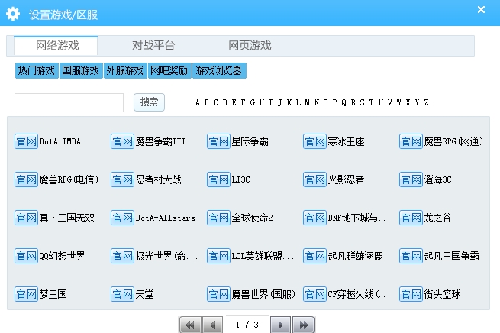This screenshot has height=333, width=500.
Task: Click the 官网 badge for 全球使命2
Action: click(x=219, y=218)
